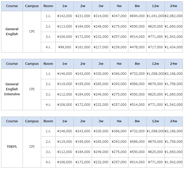Screen dimensions: 184x169
Task: Click General English 24w price ¥2,082,000
Action: (x=174, y=16)
